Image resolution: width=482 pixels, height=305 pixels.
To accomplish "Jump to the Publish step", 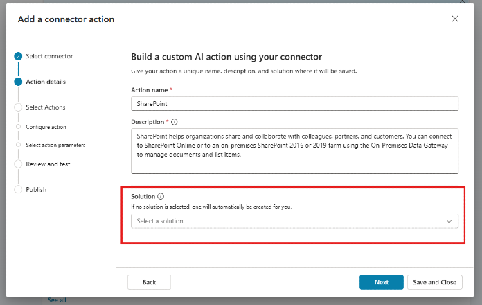I will pos(36,190).
